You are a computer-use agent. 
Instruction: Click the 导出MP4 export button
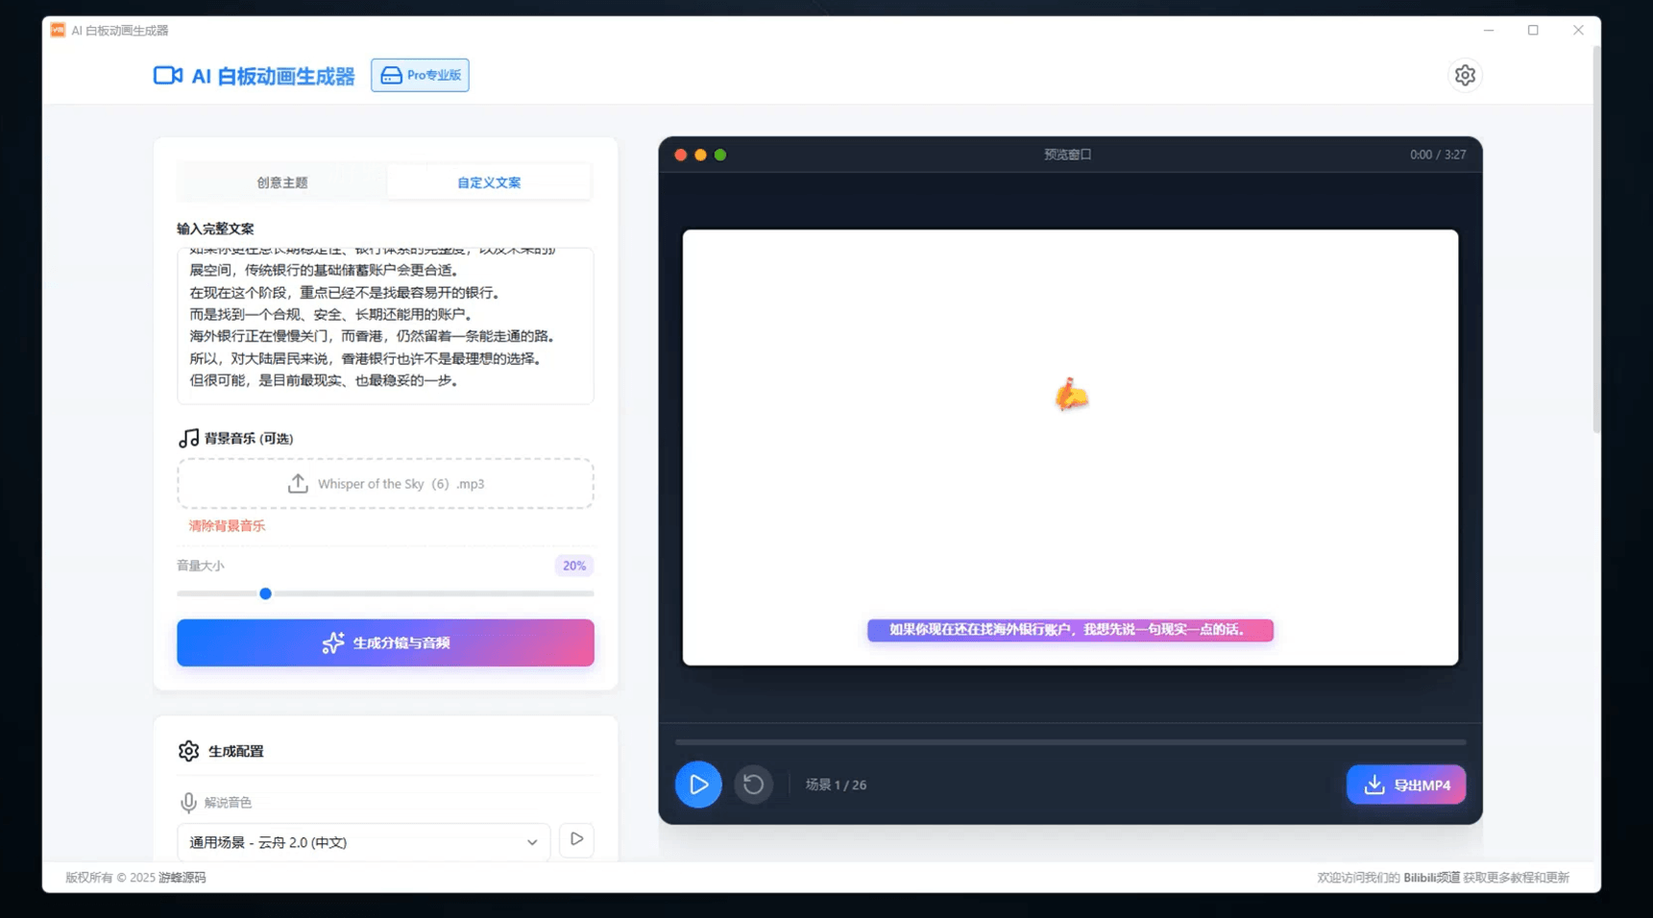click(x=1406, y=785)
